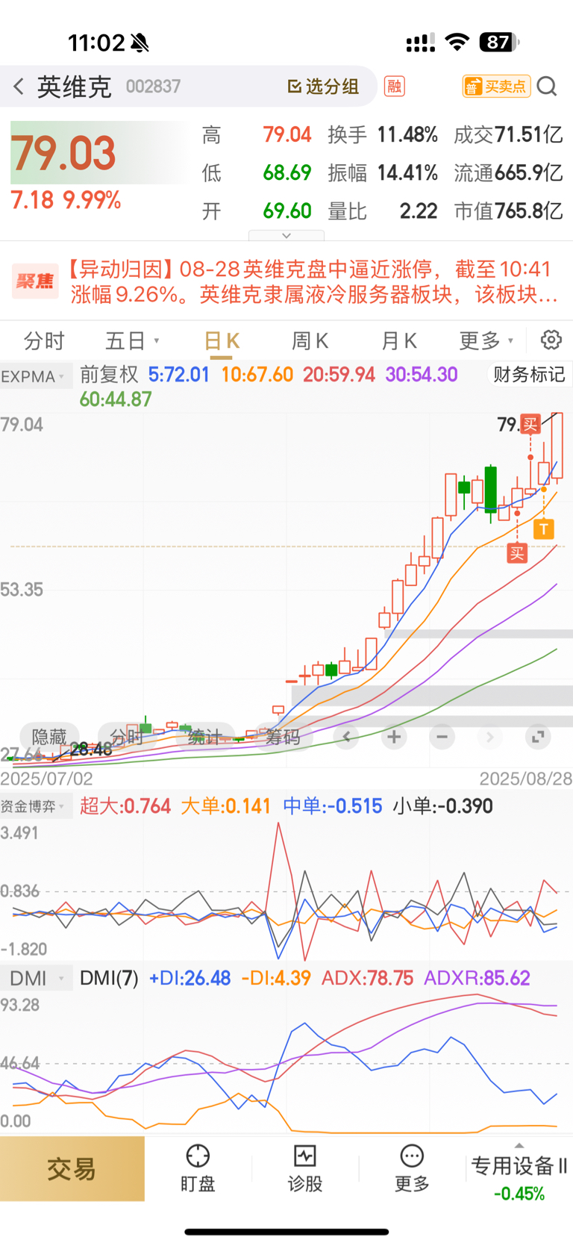Tap the ADX:78.75 legend value
Screen dimensions: 573x1246
(x=367, y=978)
